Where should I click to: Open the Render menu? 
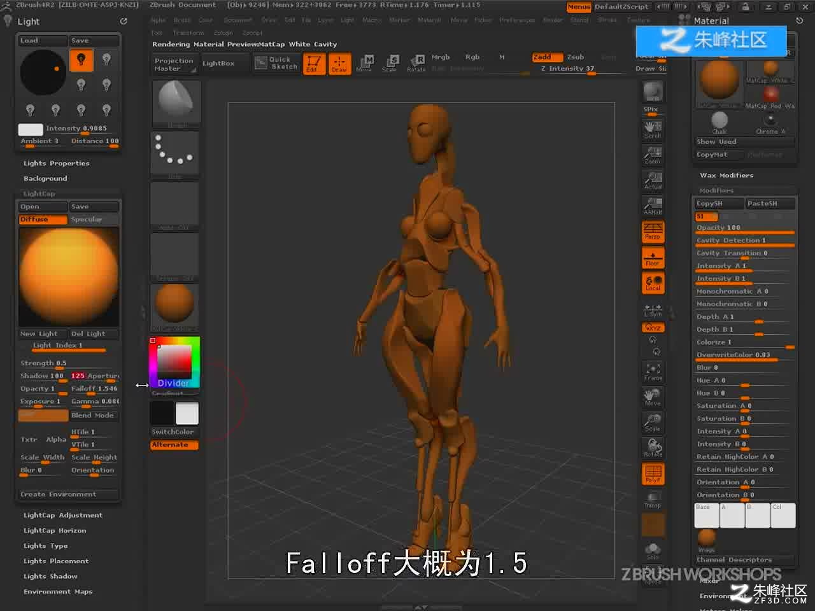(553, 20)
